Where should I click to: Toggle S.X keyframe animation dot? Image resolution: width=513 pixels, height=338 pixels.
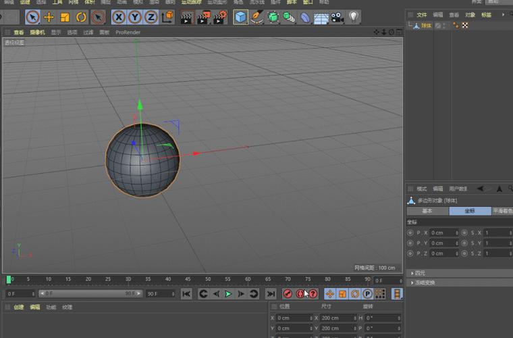click(x=464, y=233)
